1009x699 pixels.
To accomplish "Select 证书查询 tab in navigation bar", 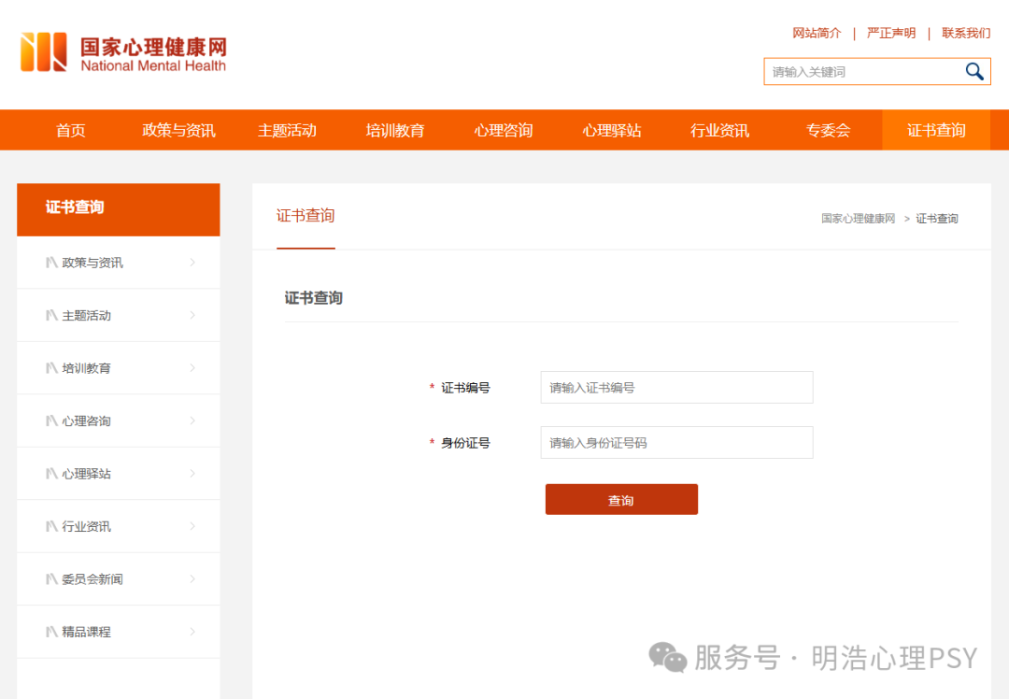I will pyautogui.click(x=936, y=131).
